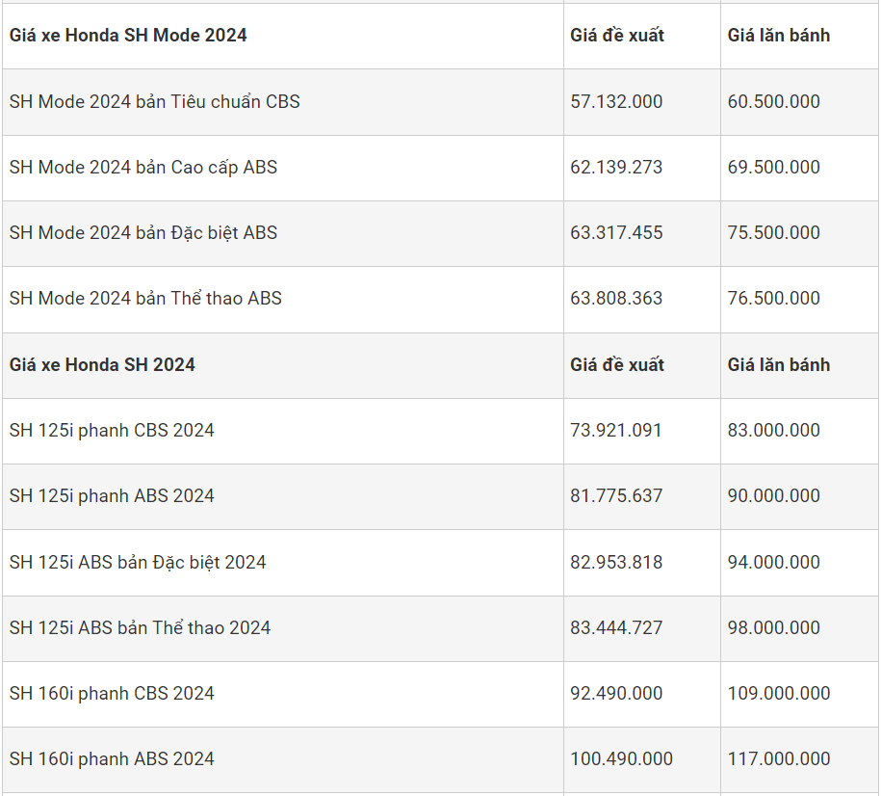Select the on-road price 69.500.000
881x796 pixels.
coord(773,167)
